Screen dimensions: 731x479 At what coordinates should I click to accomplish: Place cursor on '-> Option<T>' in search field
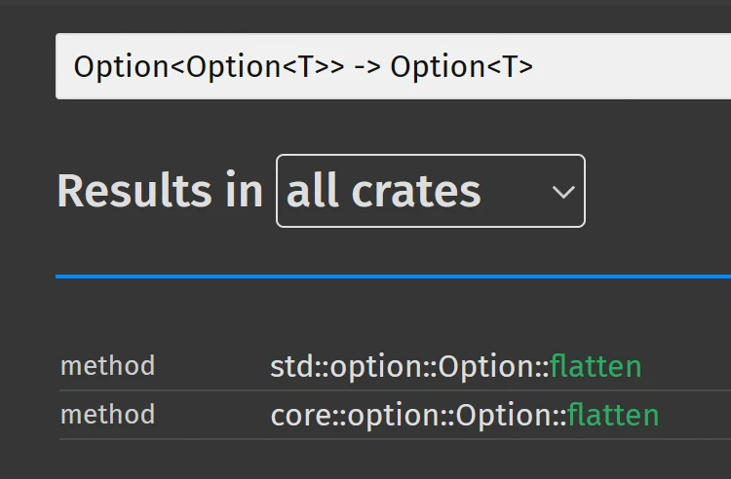tap(462, 66)
